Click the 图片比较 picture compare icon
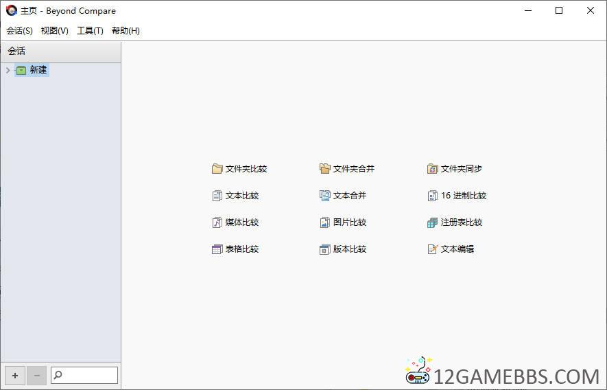The width and height of the screenshot is (607, 390). pyautogui.click(x=325, y=222)
